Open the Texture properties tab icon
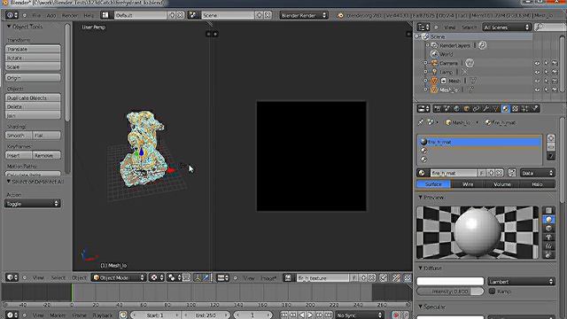 (x=516, y=108)
